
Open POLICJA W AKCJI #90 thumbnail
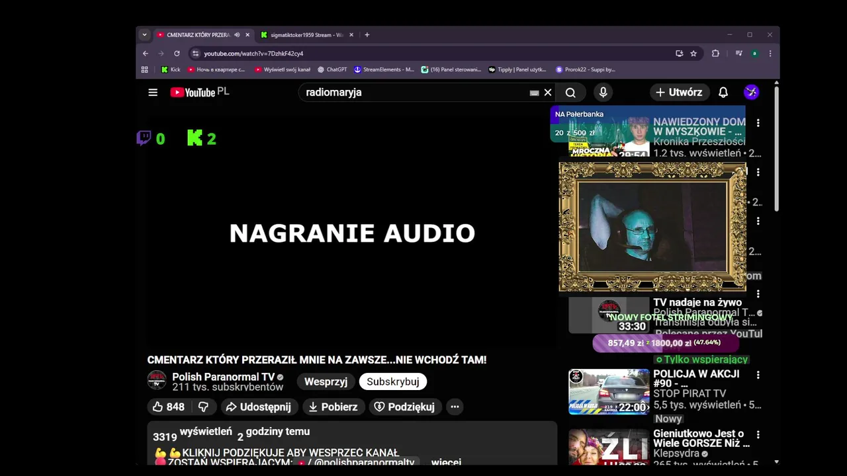tap(609, 391)
